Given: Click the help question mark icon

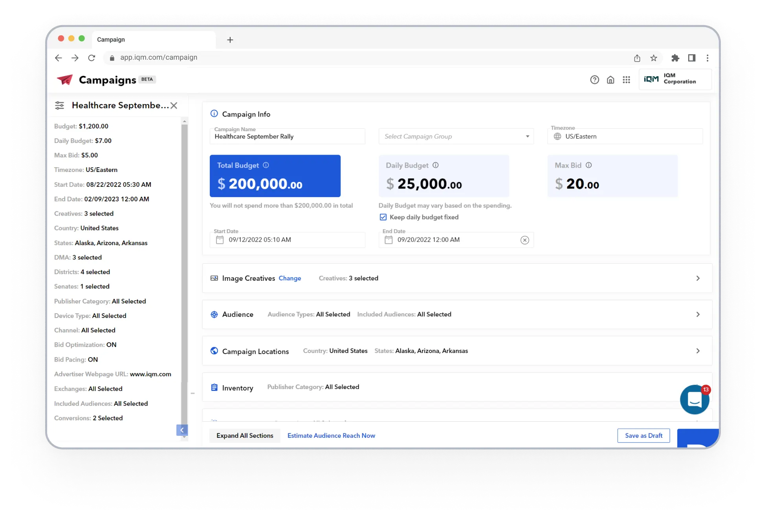Looking at the screenshot, I should 594,80.
